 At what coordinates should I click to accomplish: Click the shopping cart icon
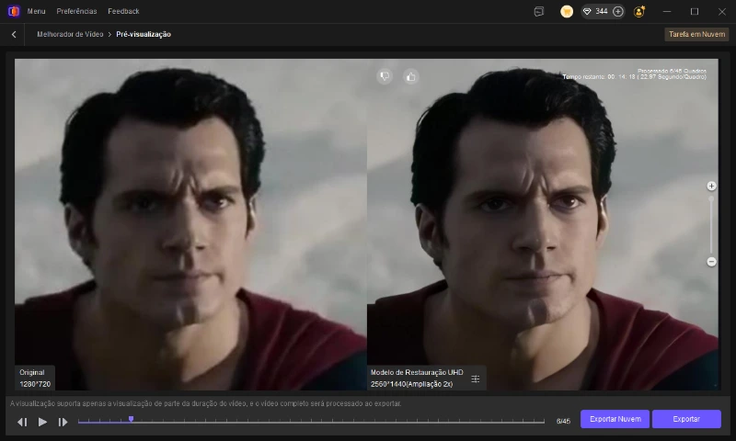coord(567,11)
